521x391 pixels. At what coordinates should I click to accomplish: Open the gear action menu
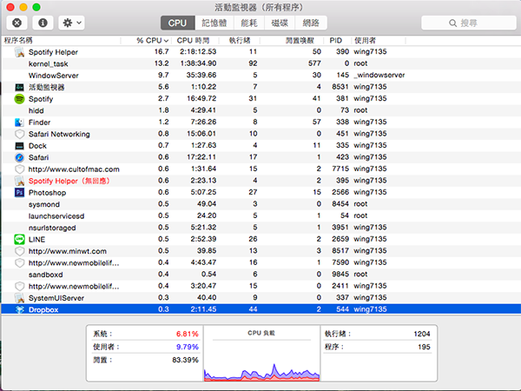(x=71, y=23)
